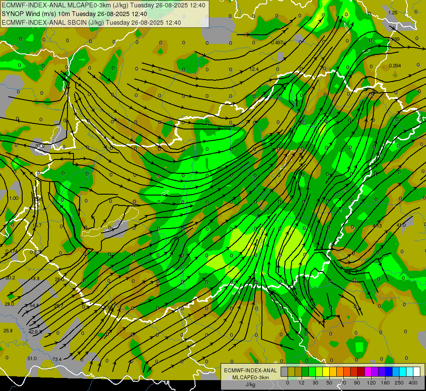Click the map value 20.2
The width and height of the screenshot is (426, 391).
pos(10,278)
